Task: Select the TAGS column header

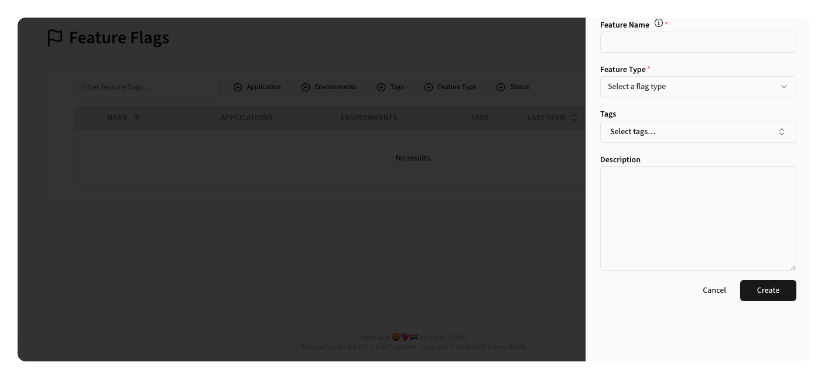Action: point(480,117)
